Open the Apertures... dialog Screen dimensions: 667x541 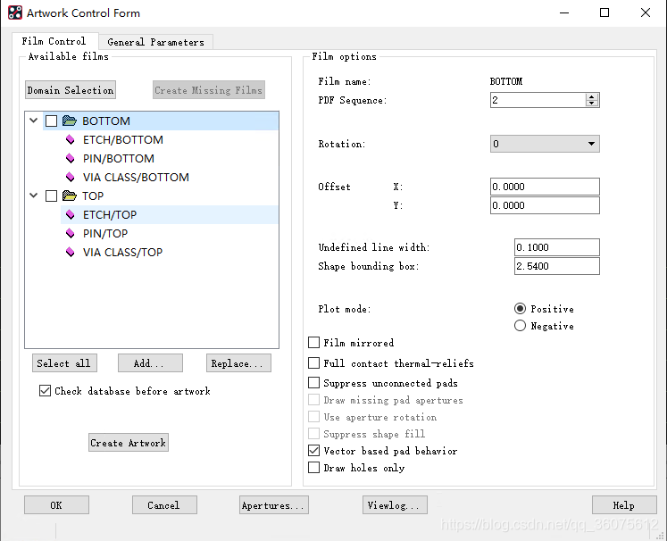coord(274,505)
